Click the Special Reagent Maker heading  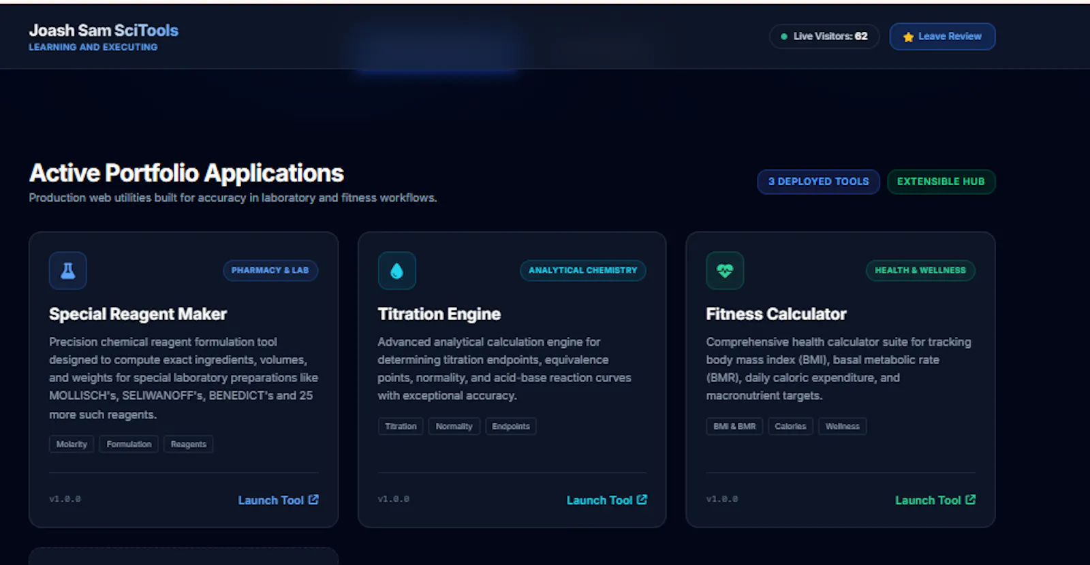(x=138, y=314)
